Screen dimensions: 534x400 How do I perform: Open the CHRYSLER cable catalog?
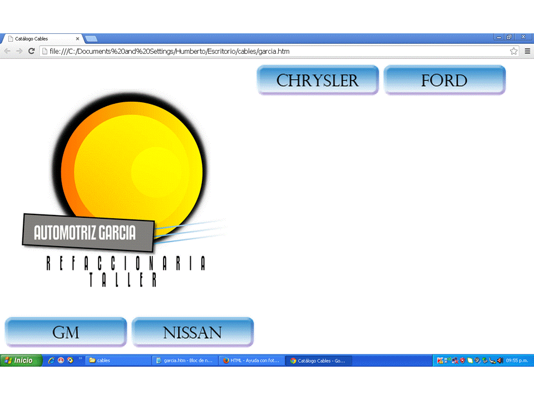(x=318, y=80)
